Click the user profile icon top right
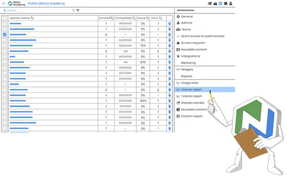The image size is (287, 179). pos(231,3)
